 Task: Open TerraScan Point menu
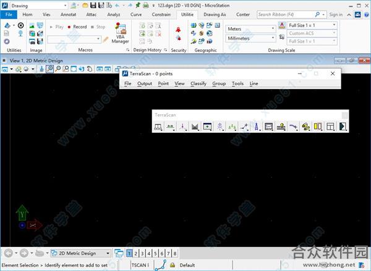[x=163, y=83]
